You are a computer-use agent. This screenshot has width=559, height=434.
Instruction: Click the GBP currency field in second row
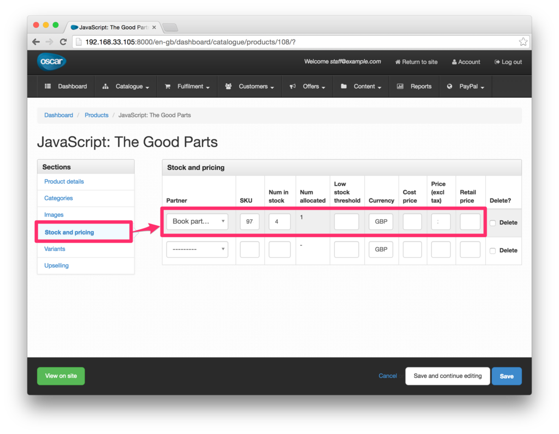(380, 249)
